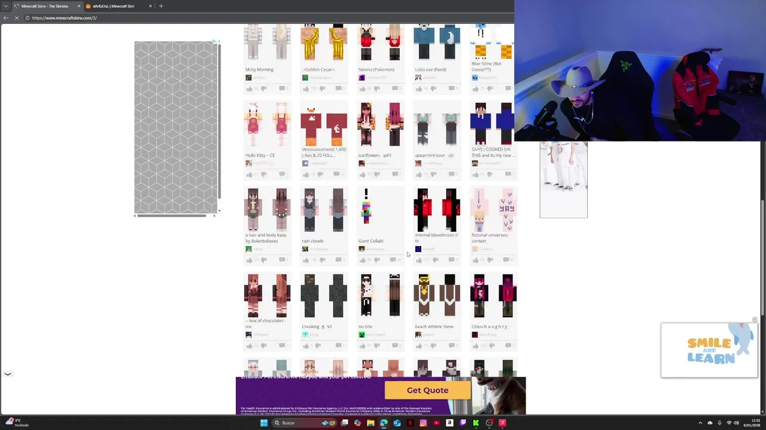
Task: Open the beach Athlete Steve title link
Action: coord(434,327)
